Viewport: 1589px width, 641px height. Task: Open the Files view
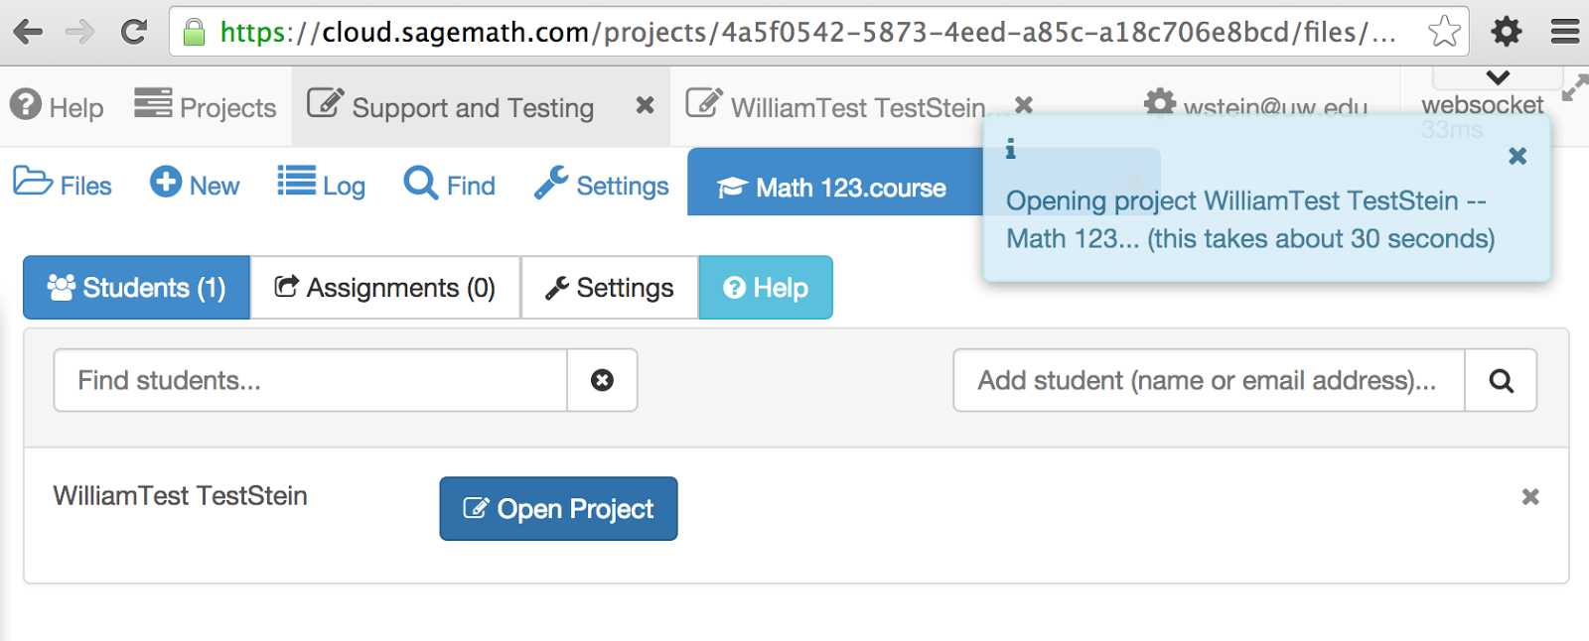click(x=63, y=185)
